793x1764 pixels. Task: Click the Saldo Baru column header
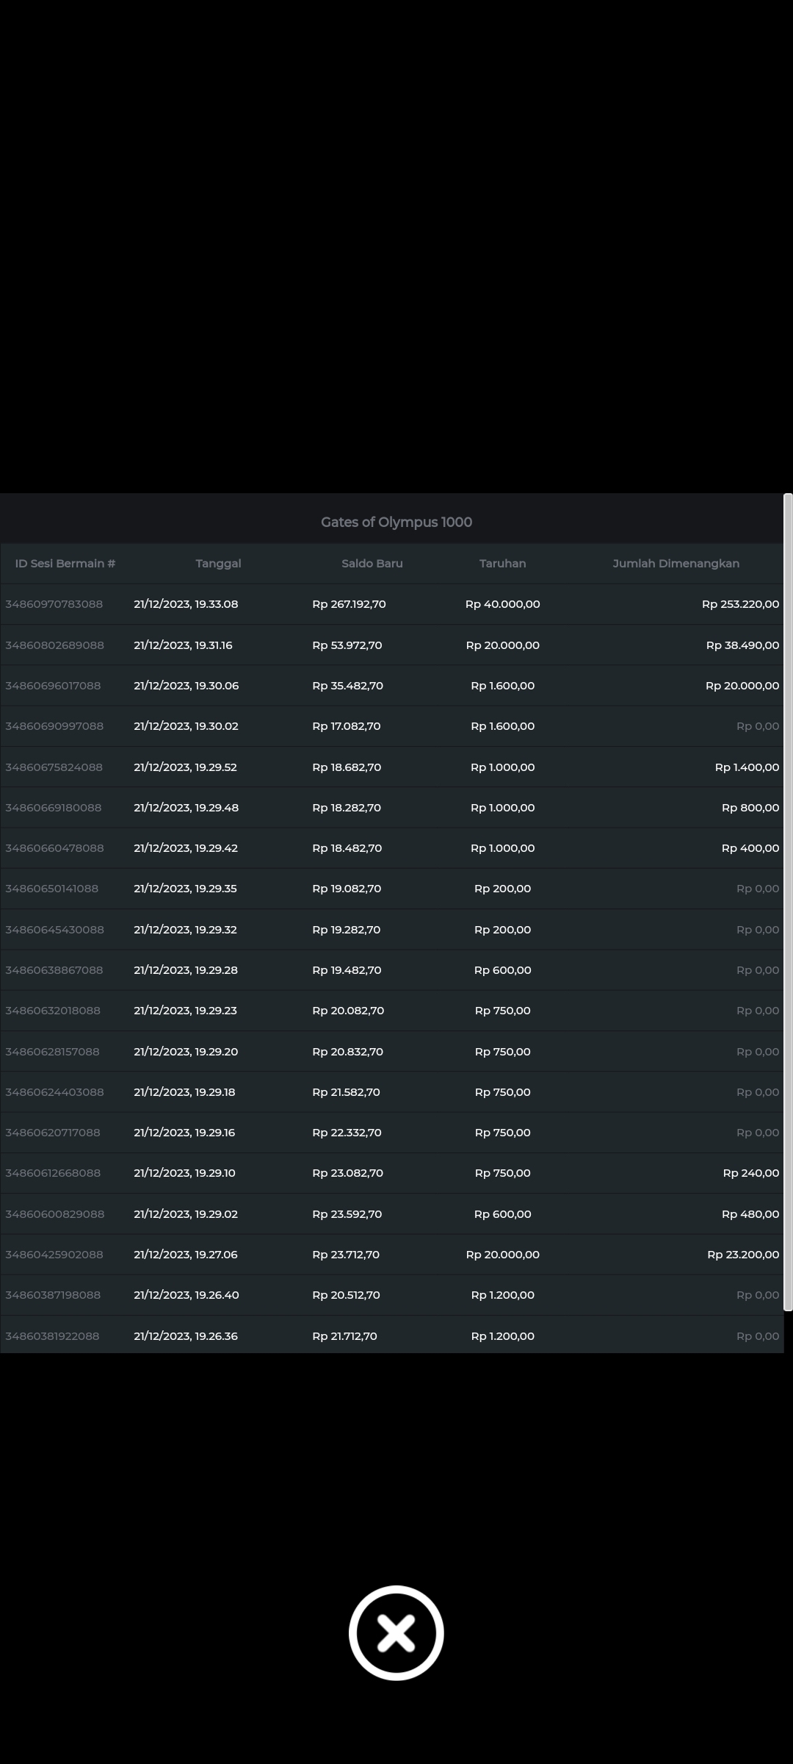372,563
